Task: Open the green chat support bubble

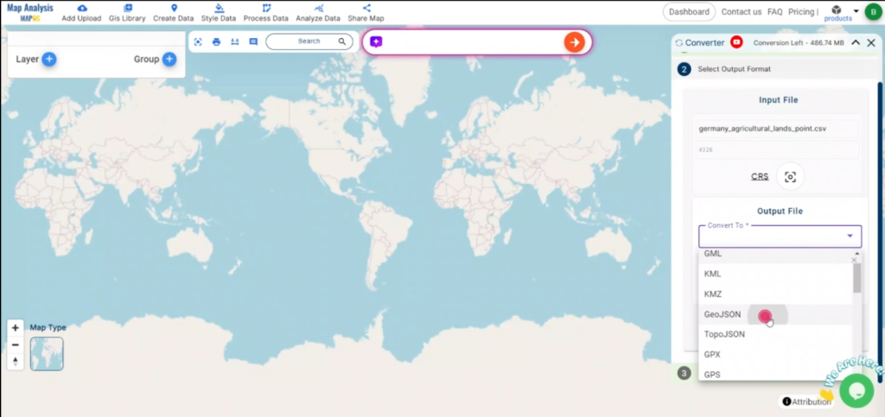Action: point(856,390)
